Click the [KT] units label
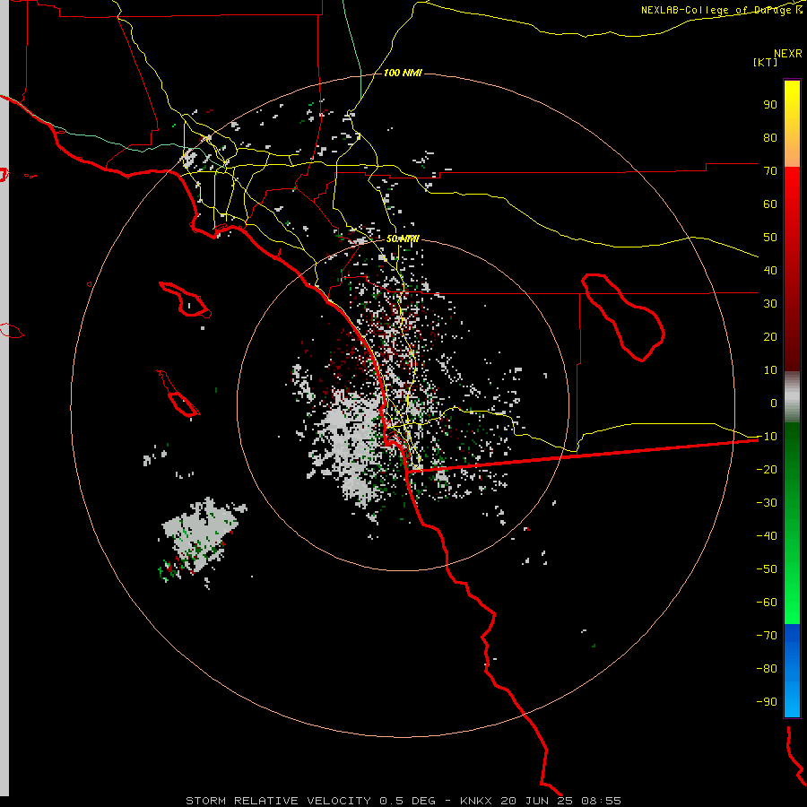 pyautogui.click(x=766, y=62)
